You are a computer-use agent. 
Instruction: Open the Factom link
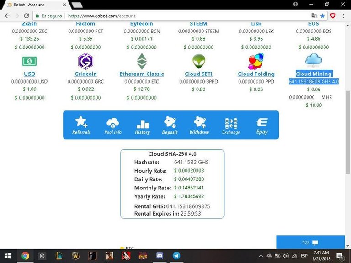click(x=85, y=24)
